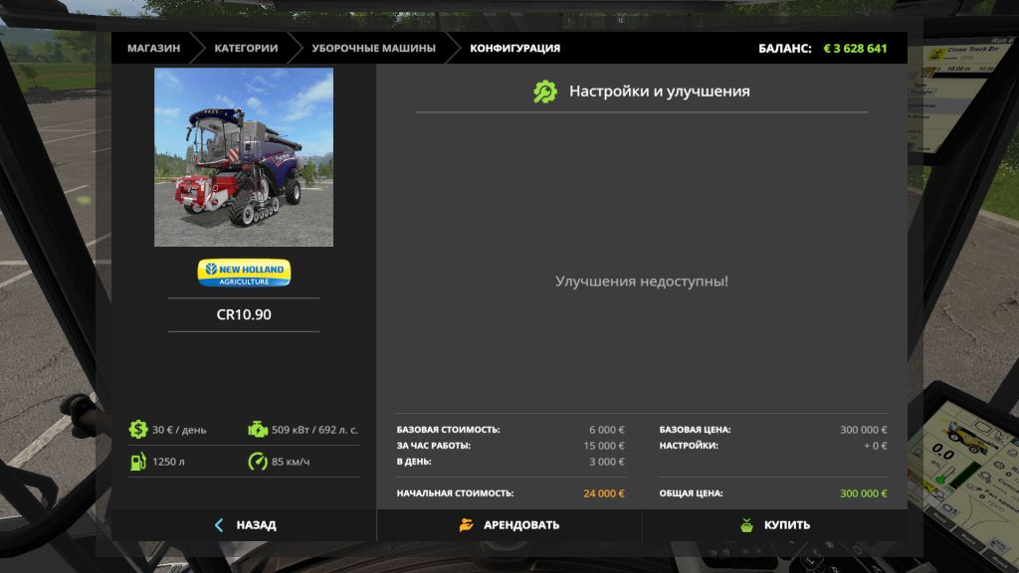Click the speedometer max speed icon
The width and height of the screenshot is (1019, 573).
click(x=258, y=462)
